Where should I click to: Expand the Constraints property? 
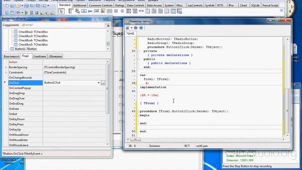point(6,72)
